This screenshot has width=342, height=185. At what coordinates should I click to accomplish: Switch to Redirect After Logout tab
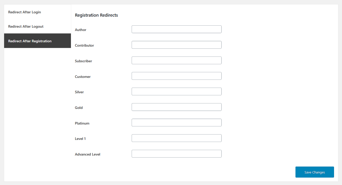[26, 26]
